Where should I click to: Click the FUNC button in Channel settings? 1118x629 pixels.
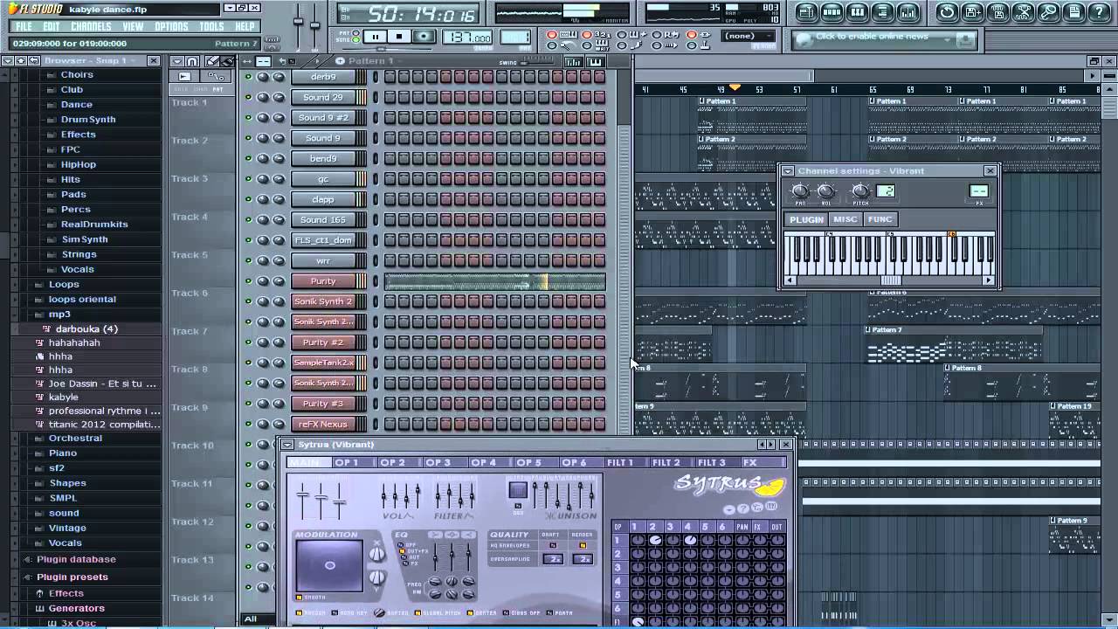point(880,219)
